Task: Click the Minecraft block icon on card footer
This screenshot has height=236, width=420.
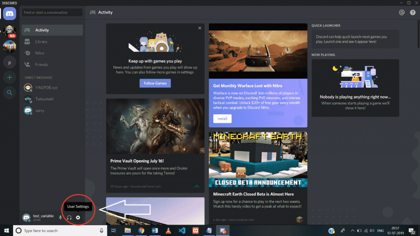Action: click(299, 220)
